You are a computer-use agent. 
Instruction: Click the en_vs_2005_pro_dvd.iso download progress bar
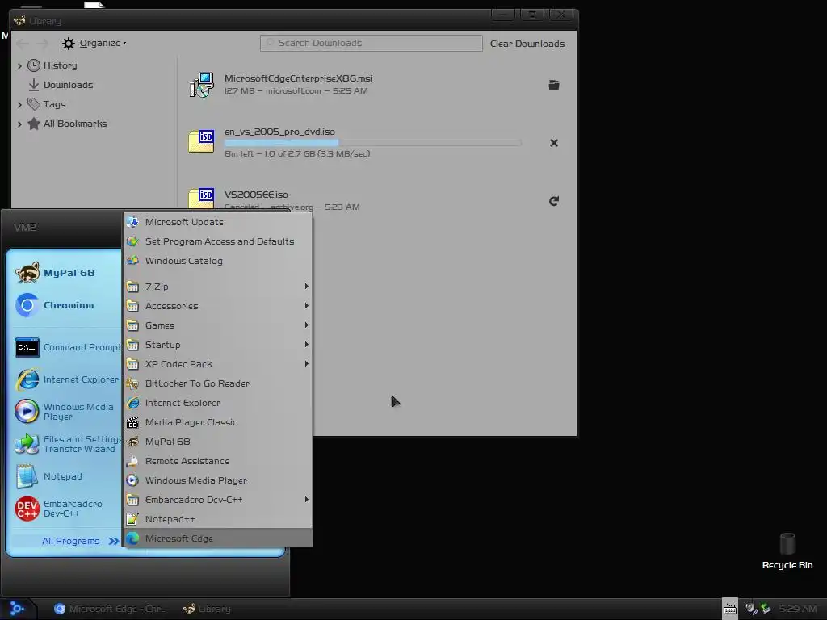point(373,143)
